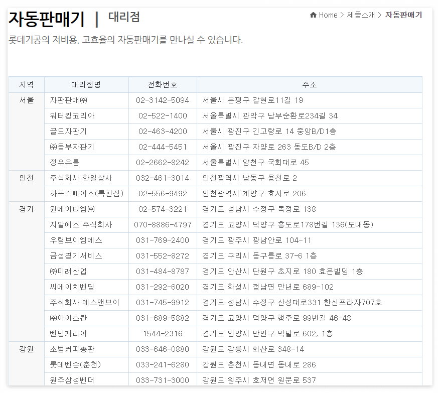Click dealer name 지알에스 주식회사
This screenshot has width=440, height=393.
pyautogui.click(x=81, y=224)
